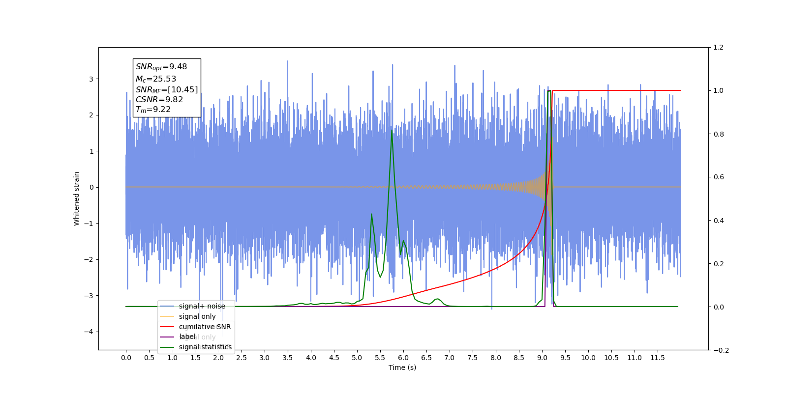Click the red line swatch in legend
787x393 pixels.
[167, 327]
